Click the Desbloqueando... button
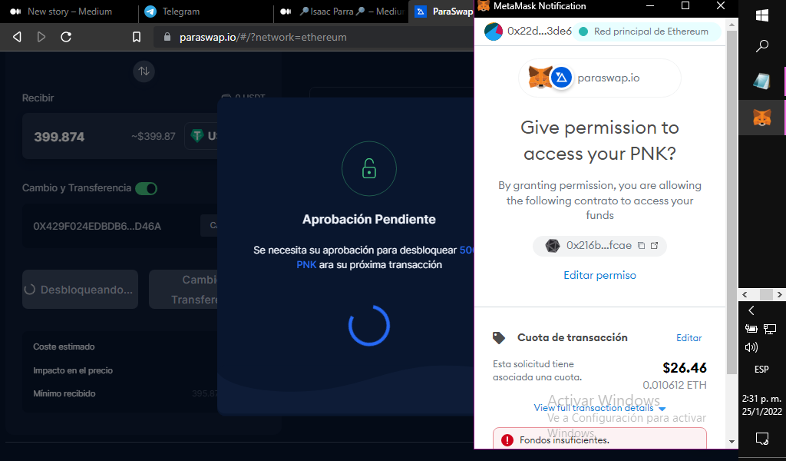This screenshot has height=461, width=786. pos(80,290)
